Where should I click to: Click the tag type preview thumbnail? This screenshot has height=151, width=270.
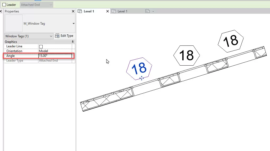coord(14,24)
